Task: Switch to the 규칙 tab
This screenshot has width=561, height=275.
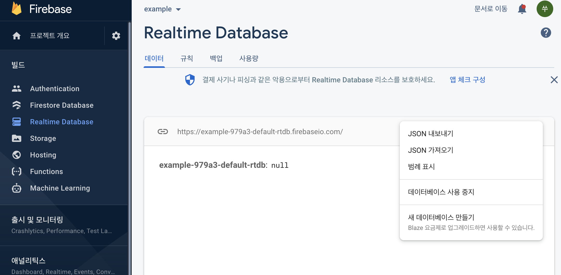Action: click(187, 59)
